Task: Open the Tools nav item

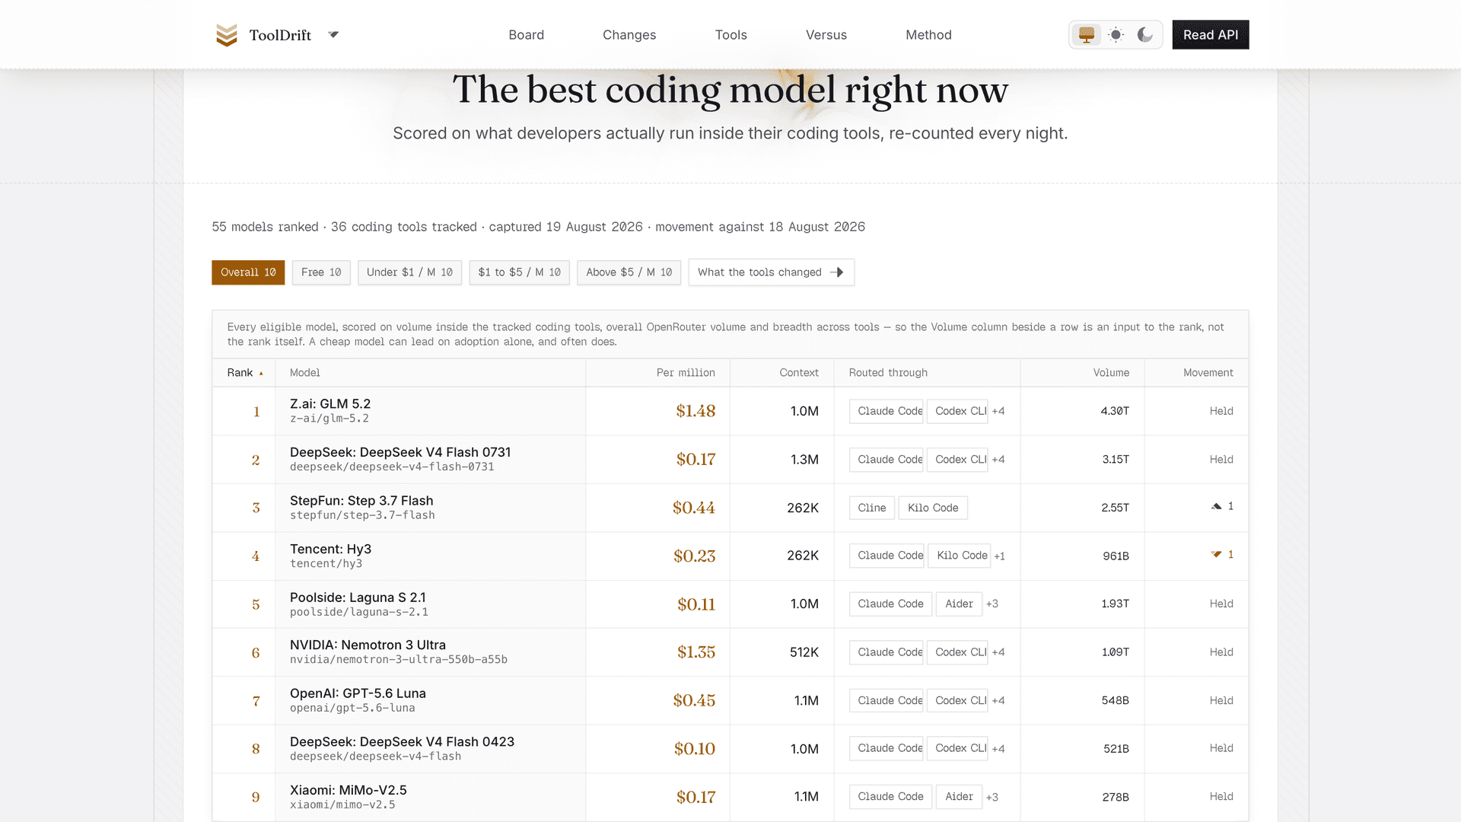Action: coord(731,35)
